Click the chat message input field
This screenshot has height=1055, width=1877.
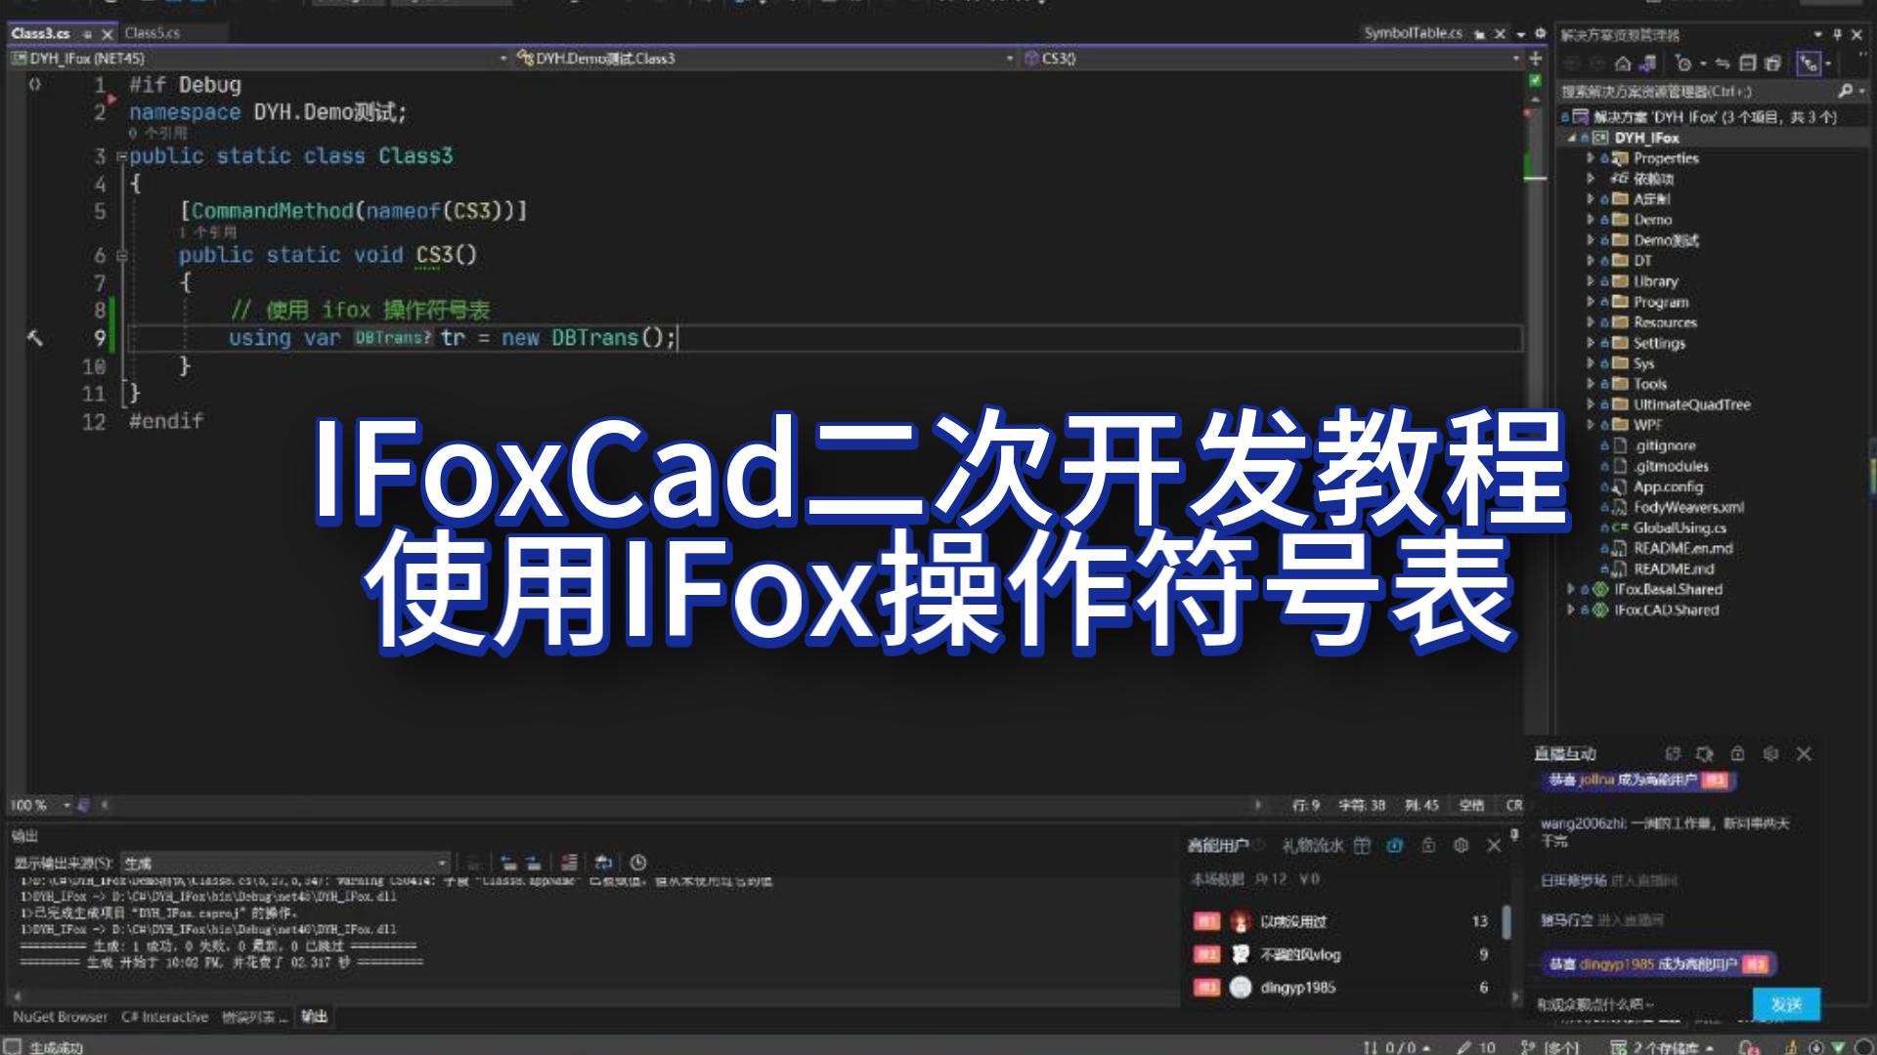pyautogui.click(x=1650, y=1003)
